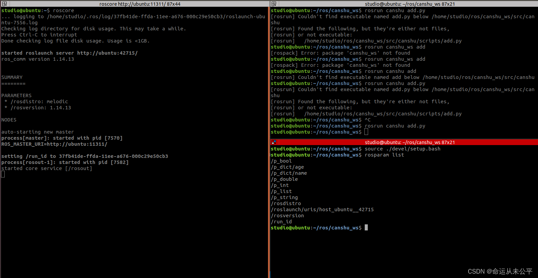Click '/roslaunch/uris/host_ubuntu__42715' entry
Viewport: 538px width, 278px height.
tap(322, 210)
